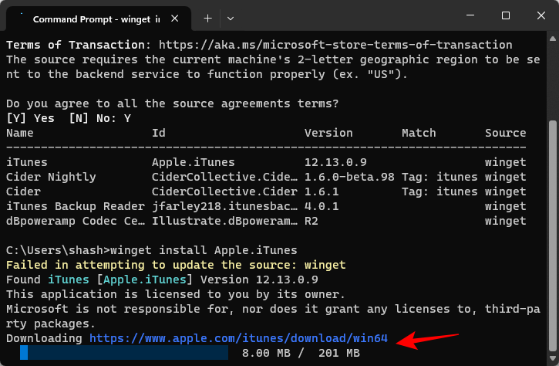Expand the new tab profile dropdown

click(231, 17)
